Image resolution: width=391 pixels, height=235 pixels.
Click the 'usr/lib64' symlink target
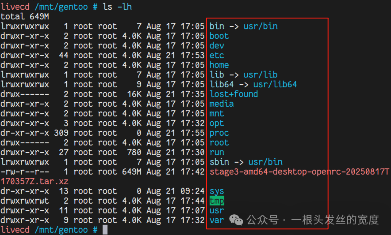[275, 85]
